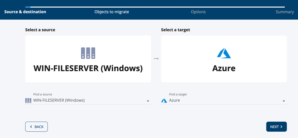Click the Find a source label

[43, 94]
